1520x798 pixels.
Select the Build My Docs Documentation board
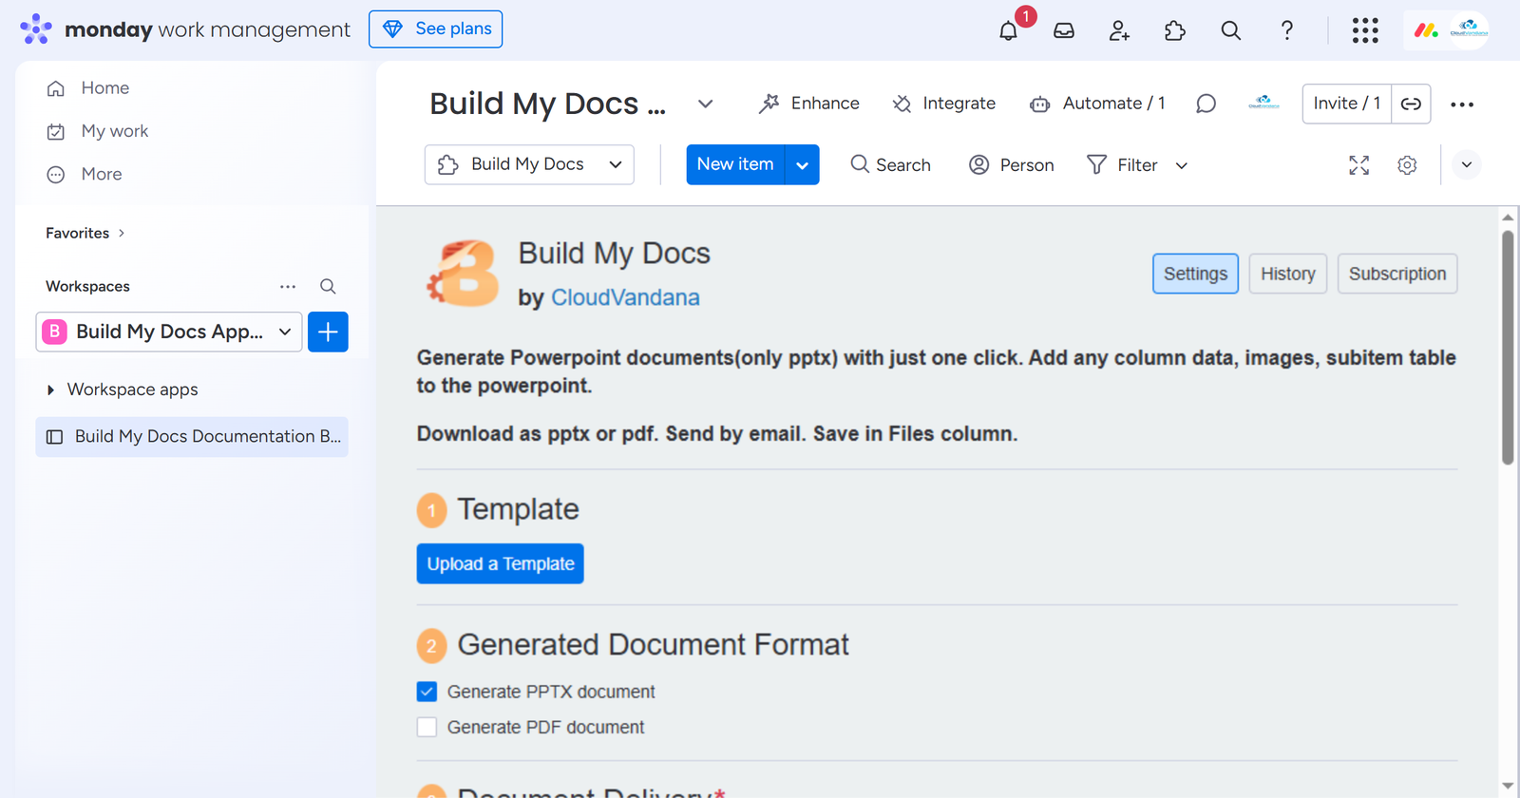pyautogui.click(x=192, y=437)
